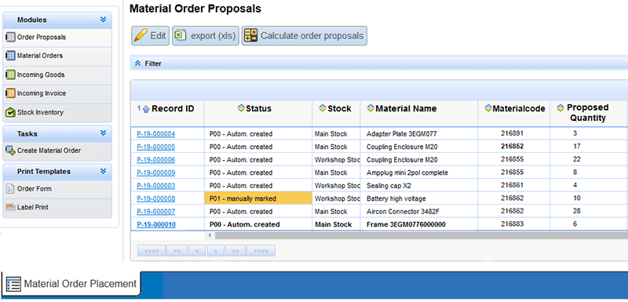Open record P-19-000006 link
Screen dimensions: 628x302
(155, 159)
